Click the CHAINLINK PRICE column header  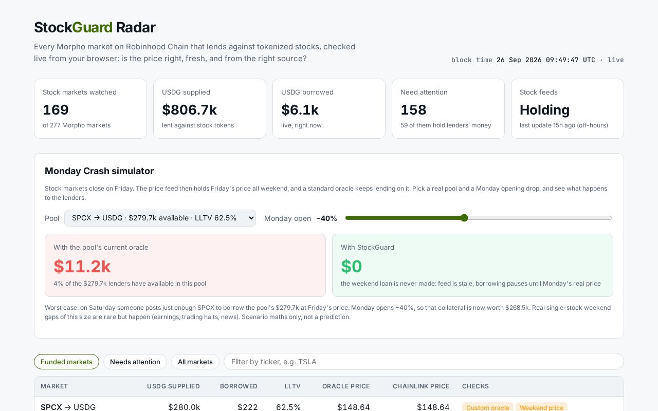pyautogui.click(x=421, y=386)
